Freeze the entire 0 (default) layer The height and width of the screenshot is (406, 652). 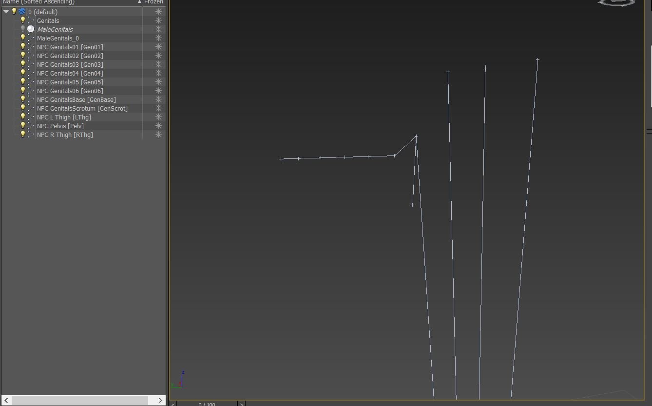click(x=158, y=12)
